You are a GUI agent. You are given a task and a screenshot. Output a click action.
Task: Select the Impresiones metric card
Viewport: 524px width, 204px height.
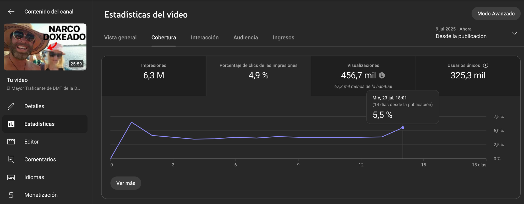(154, 76)
